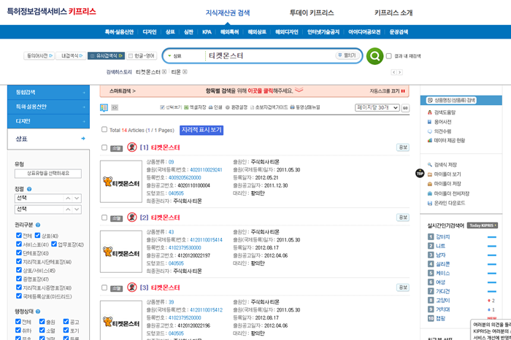Open second 정렬 선택 dropdown
The width and height of the screenshot is (511, 340).
48,209
